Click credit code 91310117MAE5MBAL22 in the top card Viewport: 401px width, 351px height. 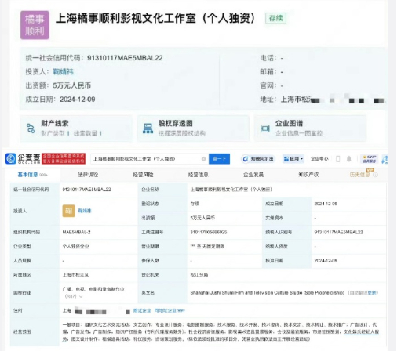pos(125,58)
